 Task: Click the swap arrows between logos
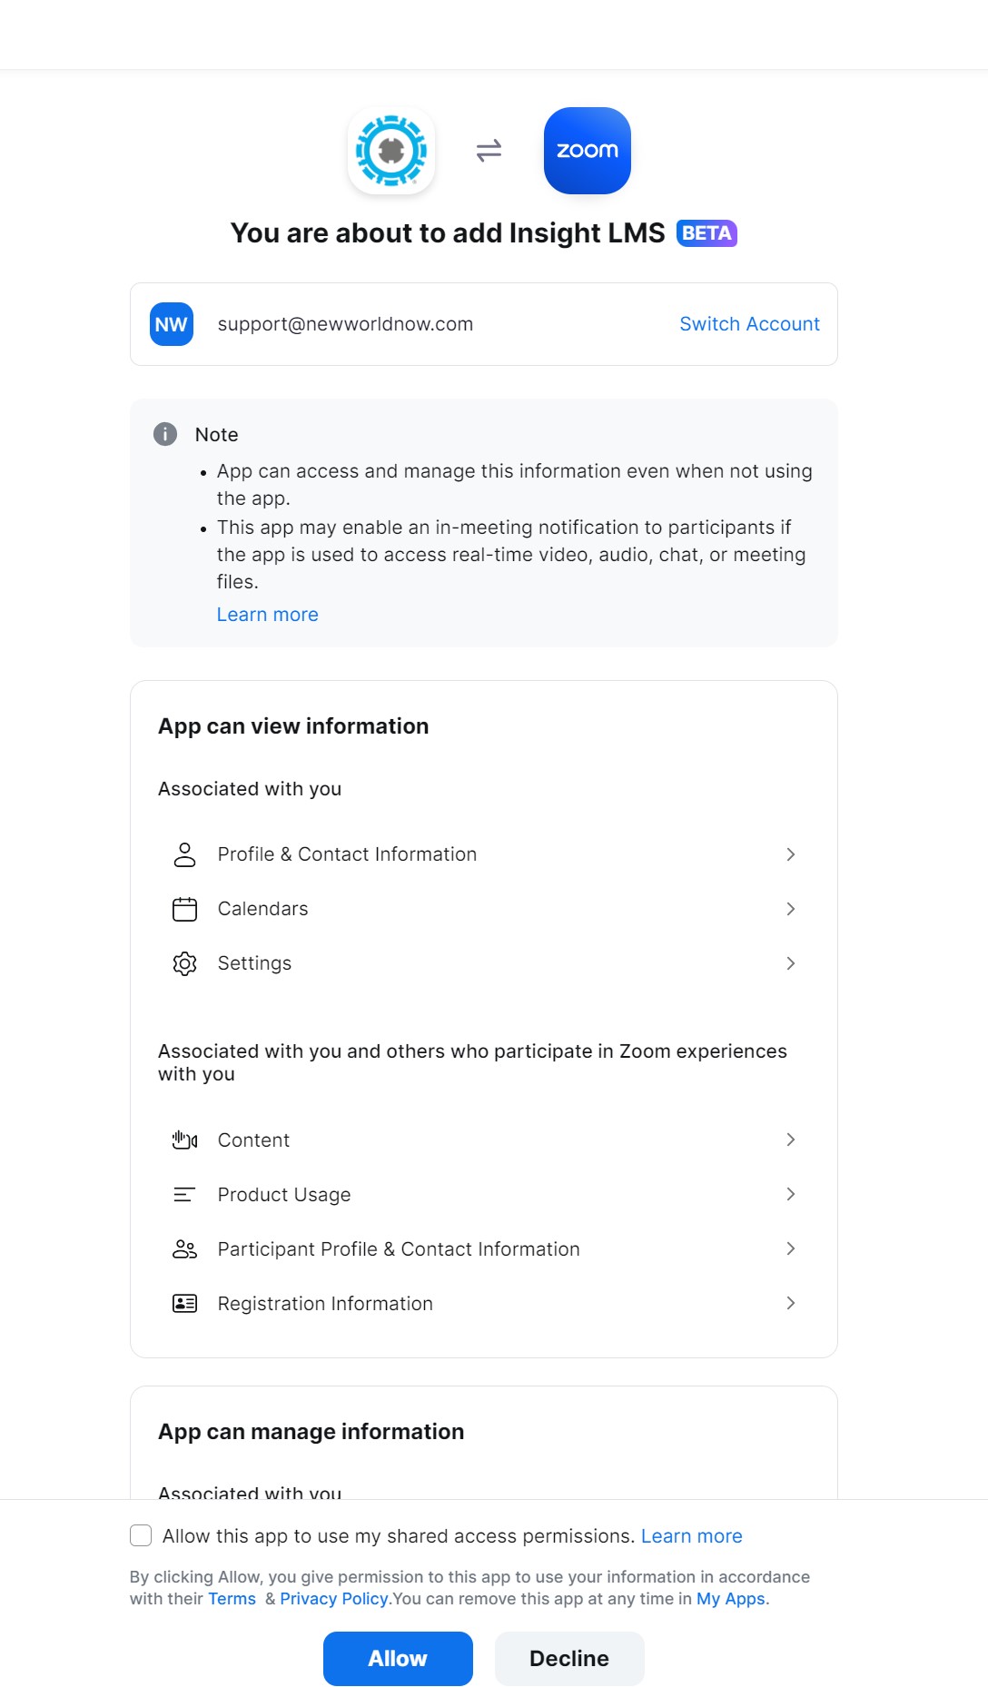489,151
